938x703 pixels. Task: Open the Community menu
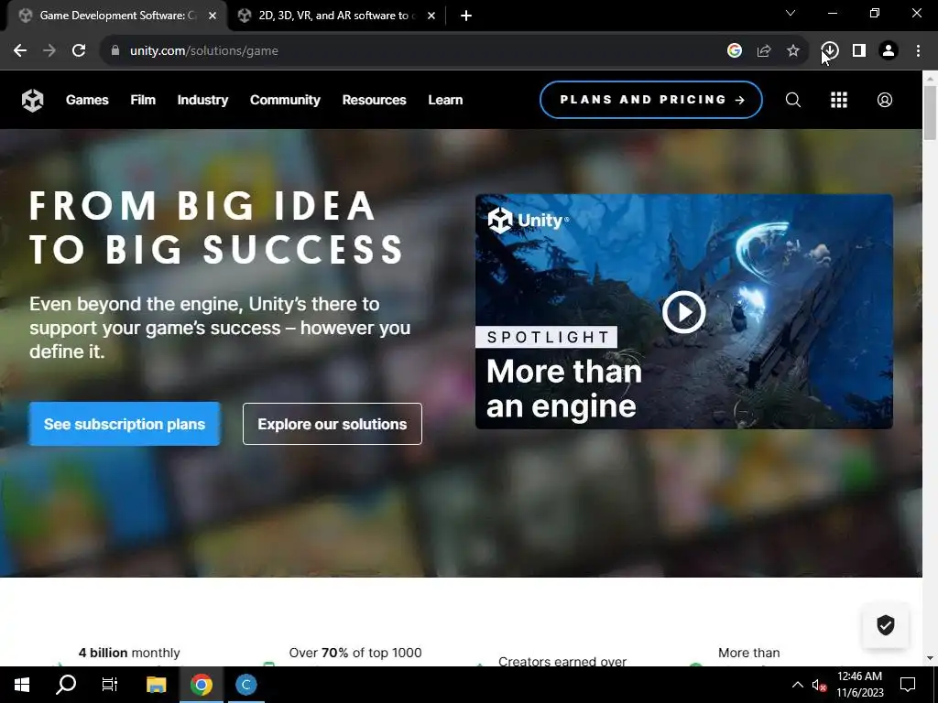click(x=286, y=100)
